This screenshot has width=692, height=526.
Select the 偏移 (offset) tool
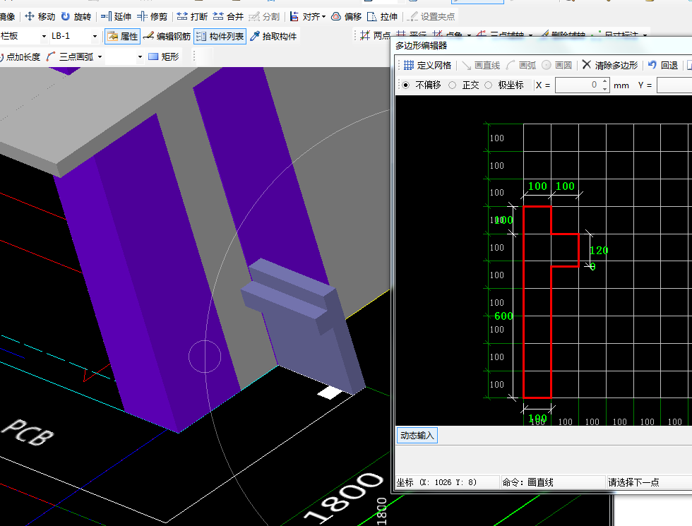click(347, 17)
